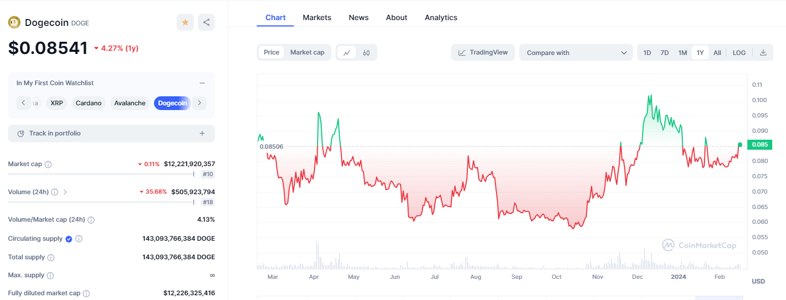Switch to line chart icon
Image resolution: width=786 pixels, height=300 pixels.
point(347,52)
